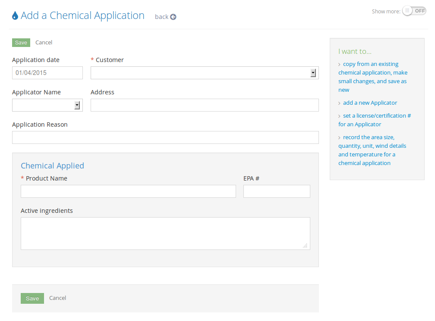
Task: Click the 'Application date' label
Action: point(36,60)
